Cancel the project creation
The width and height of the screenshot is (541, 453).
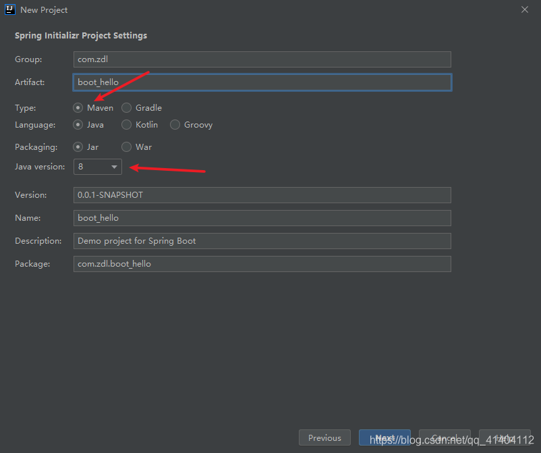(x=445, y=437)
